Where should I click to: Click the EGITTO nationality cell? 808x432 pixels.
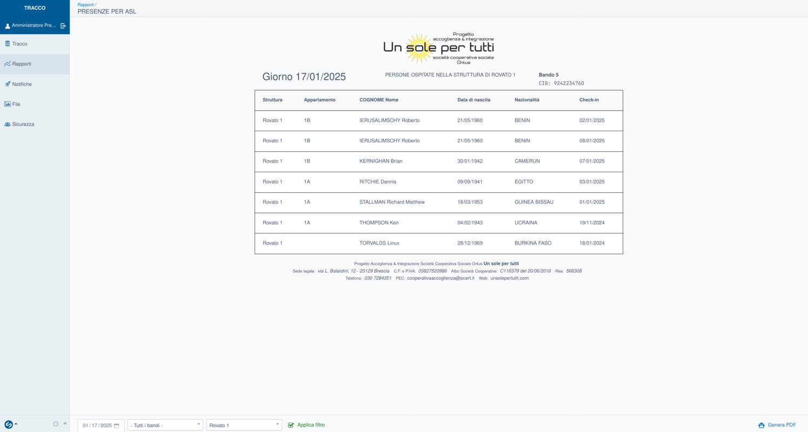click(x=524, y=181)
